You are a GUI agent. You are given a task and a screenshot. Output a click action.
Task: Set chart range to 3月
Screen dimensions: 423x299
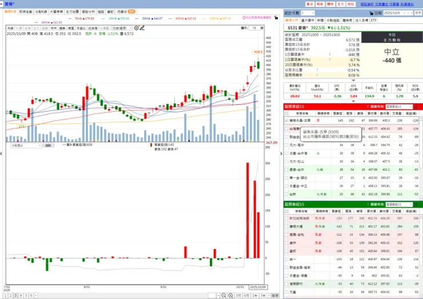click(238, 296)
